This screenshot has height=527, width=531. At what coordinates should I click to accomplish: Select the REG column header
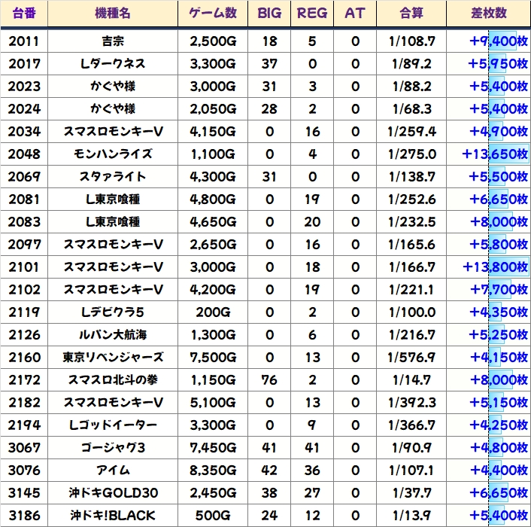[312, 14]
